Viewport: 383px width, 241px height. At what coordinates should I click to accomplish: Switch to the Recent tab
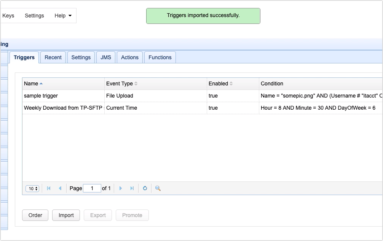click(53, 57)
